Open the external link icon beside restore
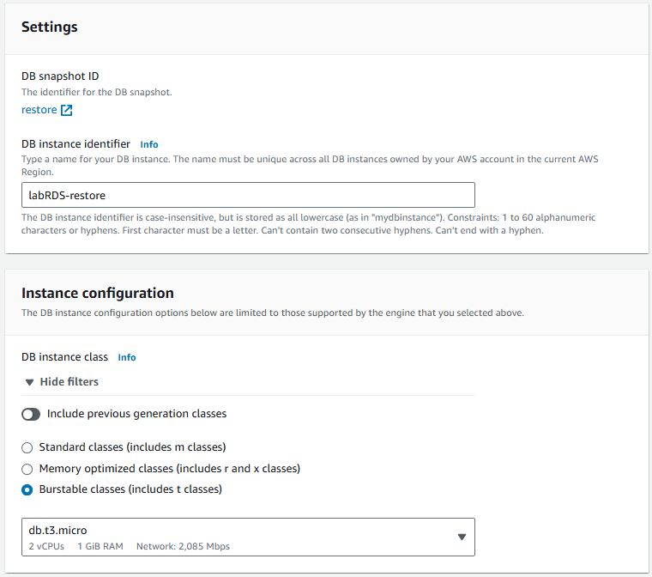The image size is (652, 577). tap(67, 110)
